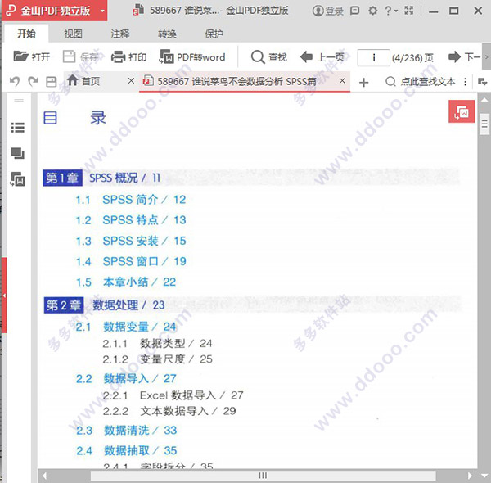Expand the left side panel arrow handle

click(x=4, y=295)
